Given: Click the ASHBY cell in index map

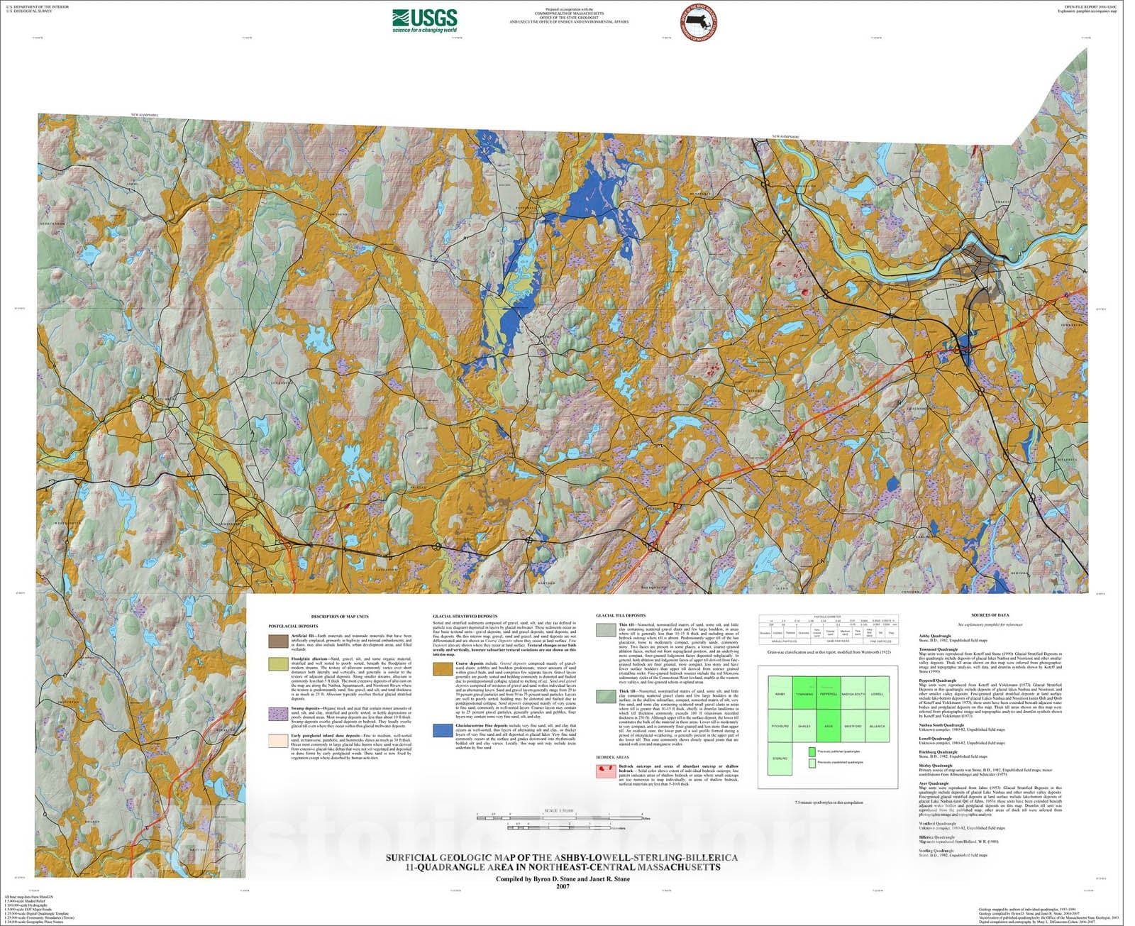Looking at the screenshot, I should tap(780, 693).
